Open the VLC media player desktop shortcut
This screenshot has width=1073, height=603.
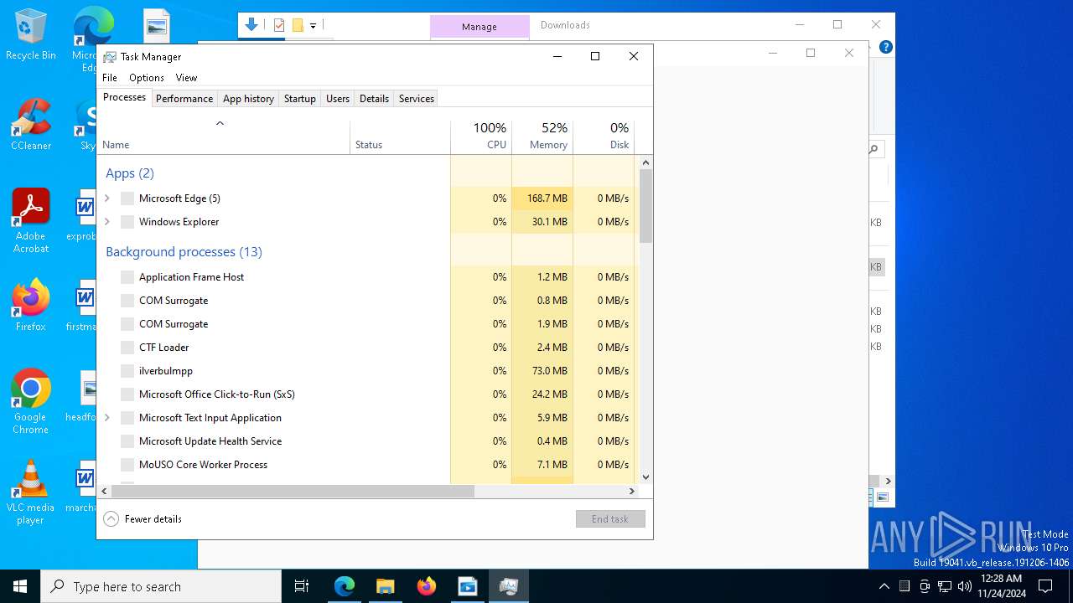31,492
